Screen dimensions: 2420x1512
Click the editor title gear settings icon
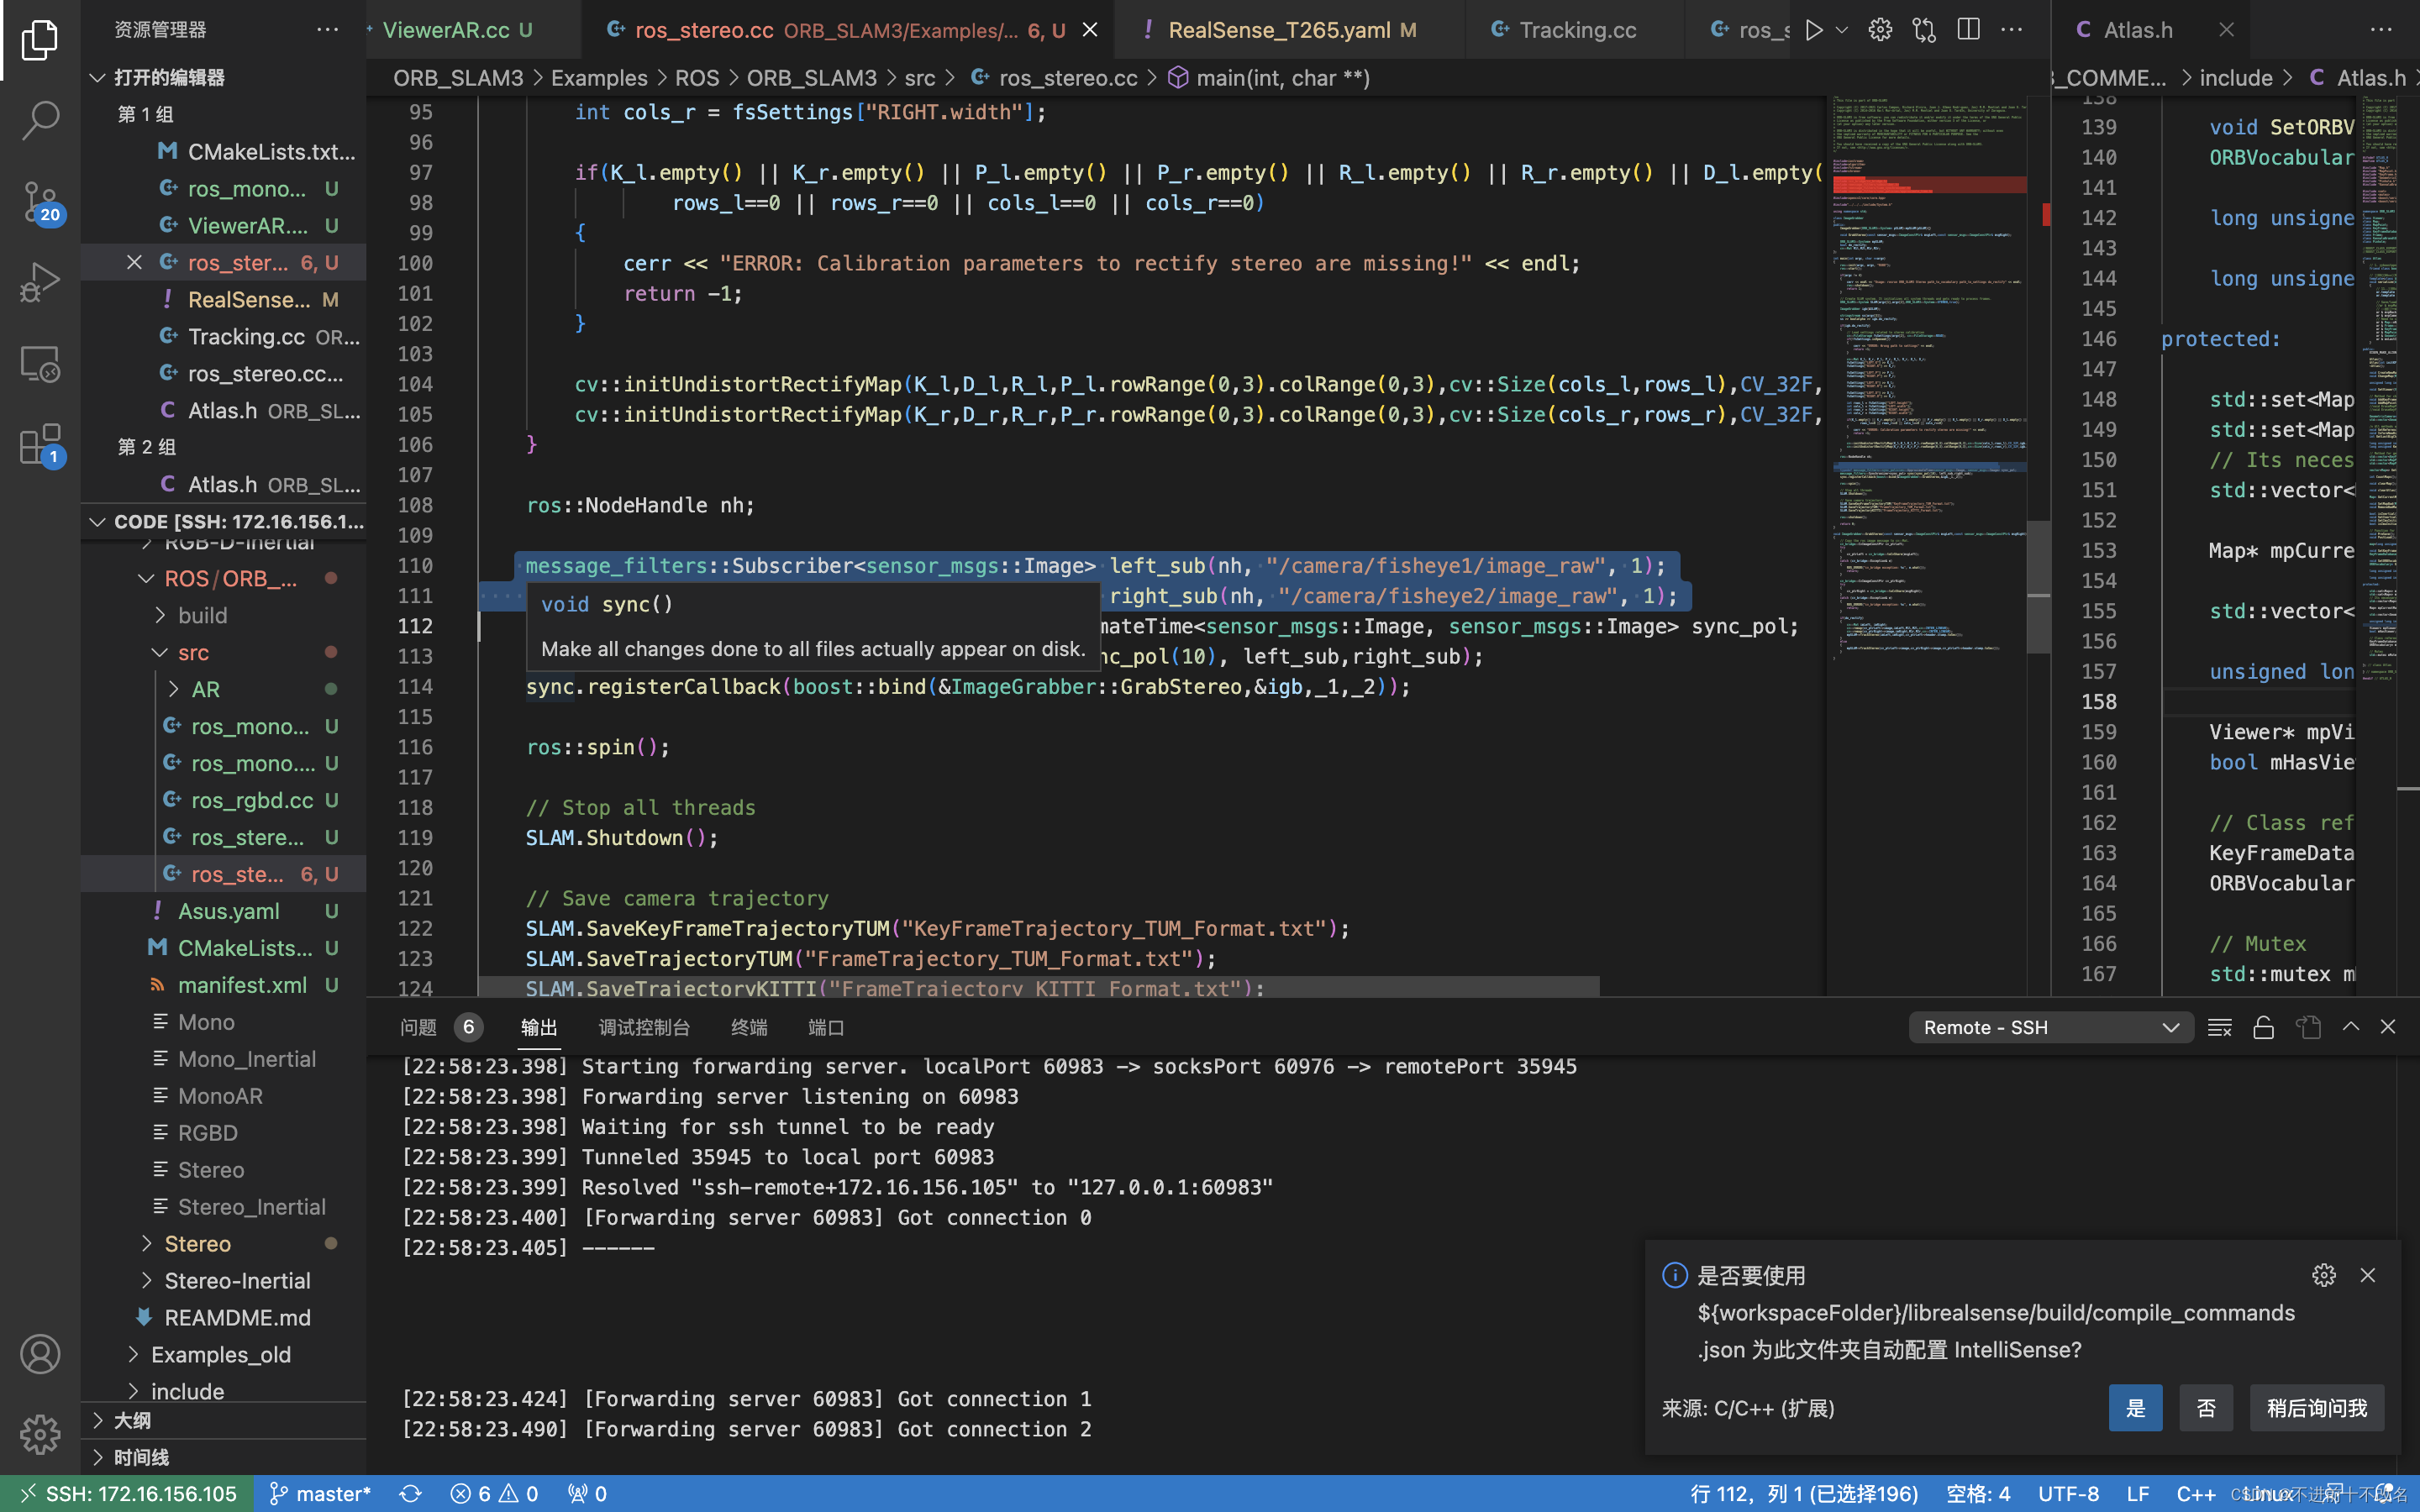click(1880, 30)
